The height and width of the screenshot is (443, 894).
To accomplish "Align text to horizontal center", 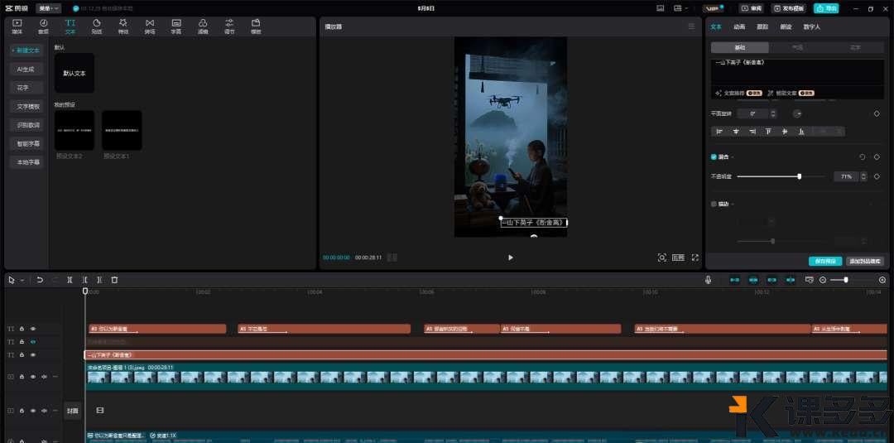I will tap(736, 132).
